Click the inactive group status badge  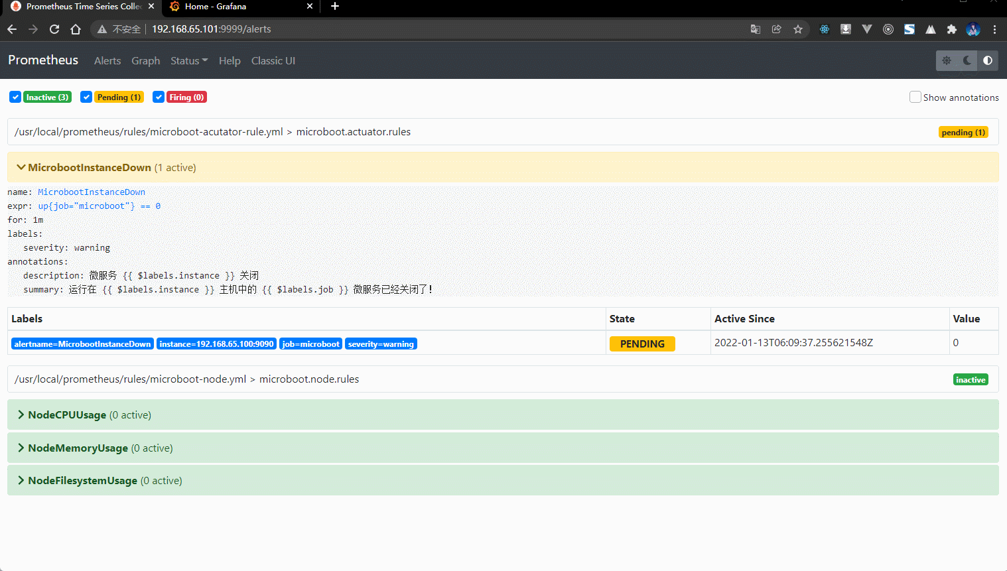971,379
